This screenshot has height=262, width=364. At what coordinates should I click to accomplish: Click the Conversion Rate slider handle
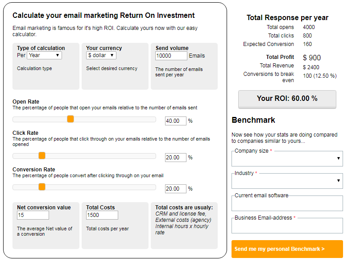(x=42, y=187)
